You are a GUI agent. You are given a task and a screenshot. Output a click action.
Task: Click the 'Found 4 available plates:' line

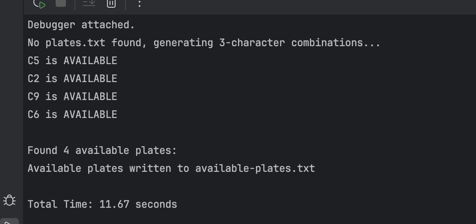point(102,150)
